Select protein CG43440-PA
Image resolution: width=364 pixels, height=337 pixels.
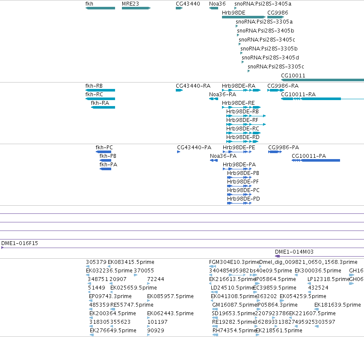178,152
